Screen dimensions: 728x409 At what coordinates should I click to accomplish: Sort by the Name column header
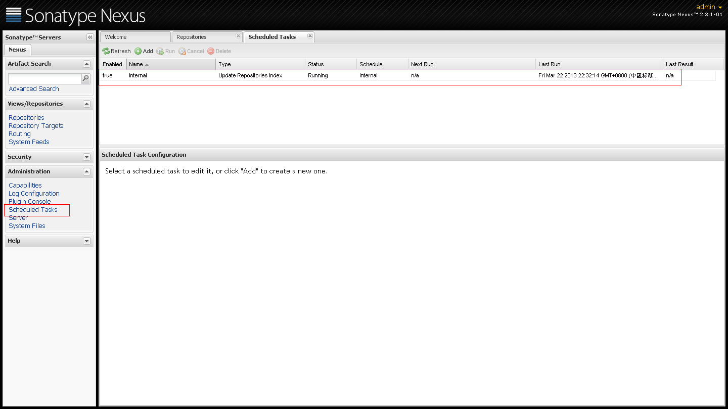(171, 64)
